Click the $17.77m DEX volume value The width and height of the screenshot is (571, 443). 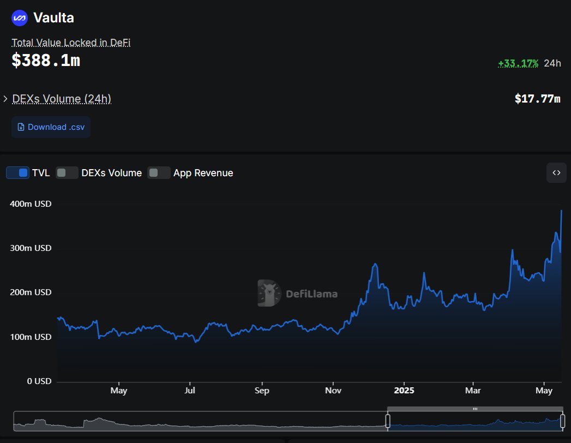click(538, 99)
